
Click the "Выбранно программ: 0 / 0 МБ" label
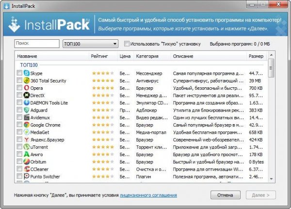[x=240, y=44]
